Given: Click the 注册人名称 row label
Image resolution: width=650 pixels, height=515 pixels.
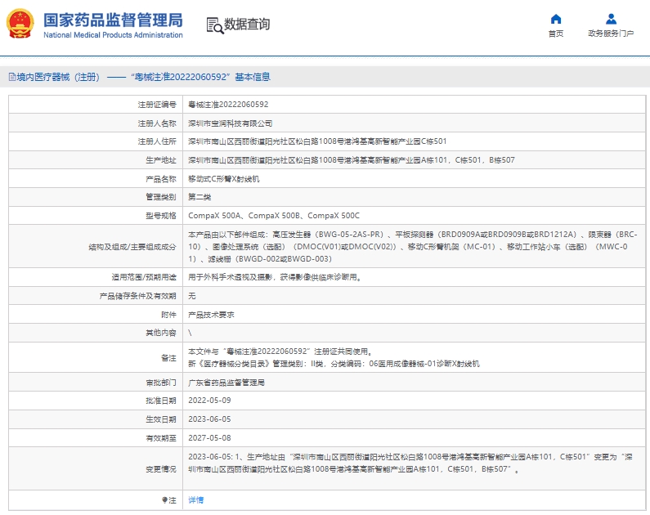Looking at the screenshot, I should [157, 123].
